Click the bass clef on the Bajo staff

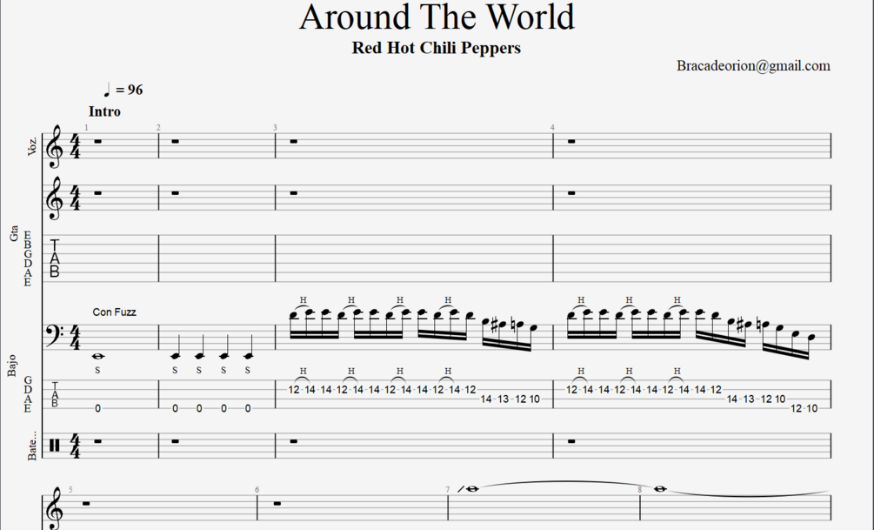(x=53, y=332)
